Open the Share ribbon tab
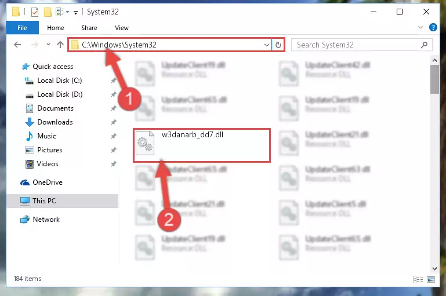The width and height of the screenshot is (446, 296). click(x=89, y=28)
